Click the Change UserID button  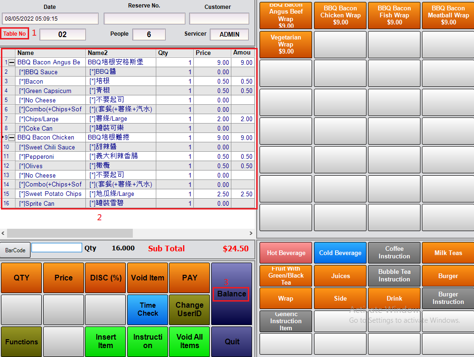190,310
